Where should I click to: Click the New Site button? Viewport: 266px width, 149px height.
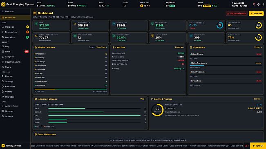tap(256, 13)
